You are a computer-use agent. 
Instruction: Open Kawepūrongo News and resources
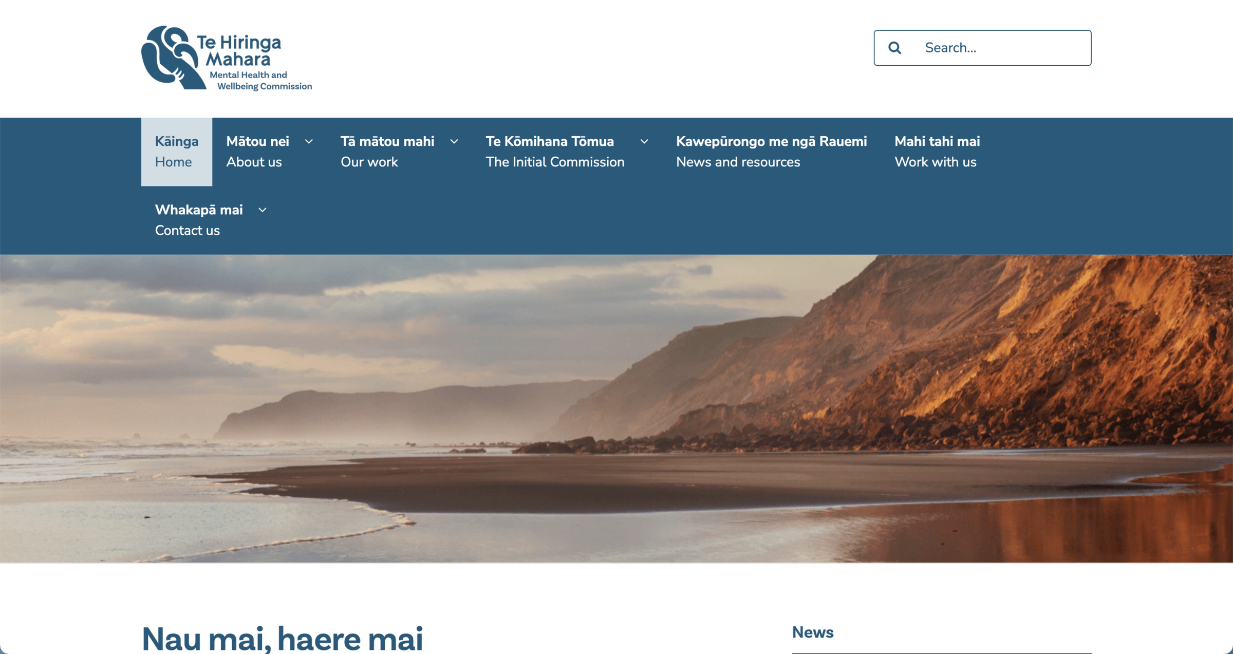(x=771, y=152)
